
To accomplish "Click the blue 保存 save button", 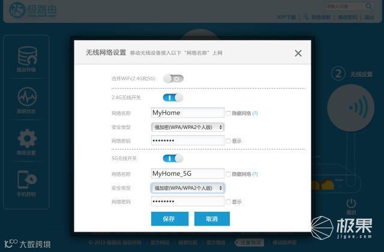I will click(170, 218).
